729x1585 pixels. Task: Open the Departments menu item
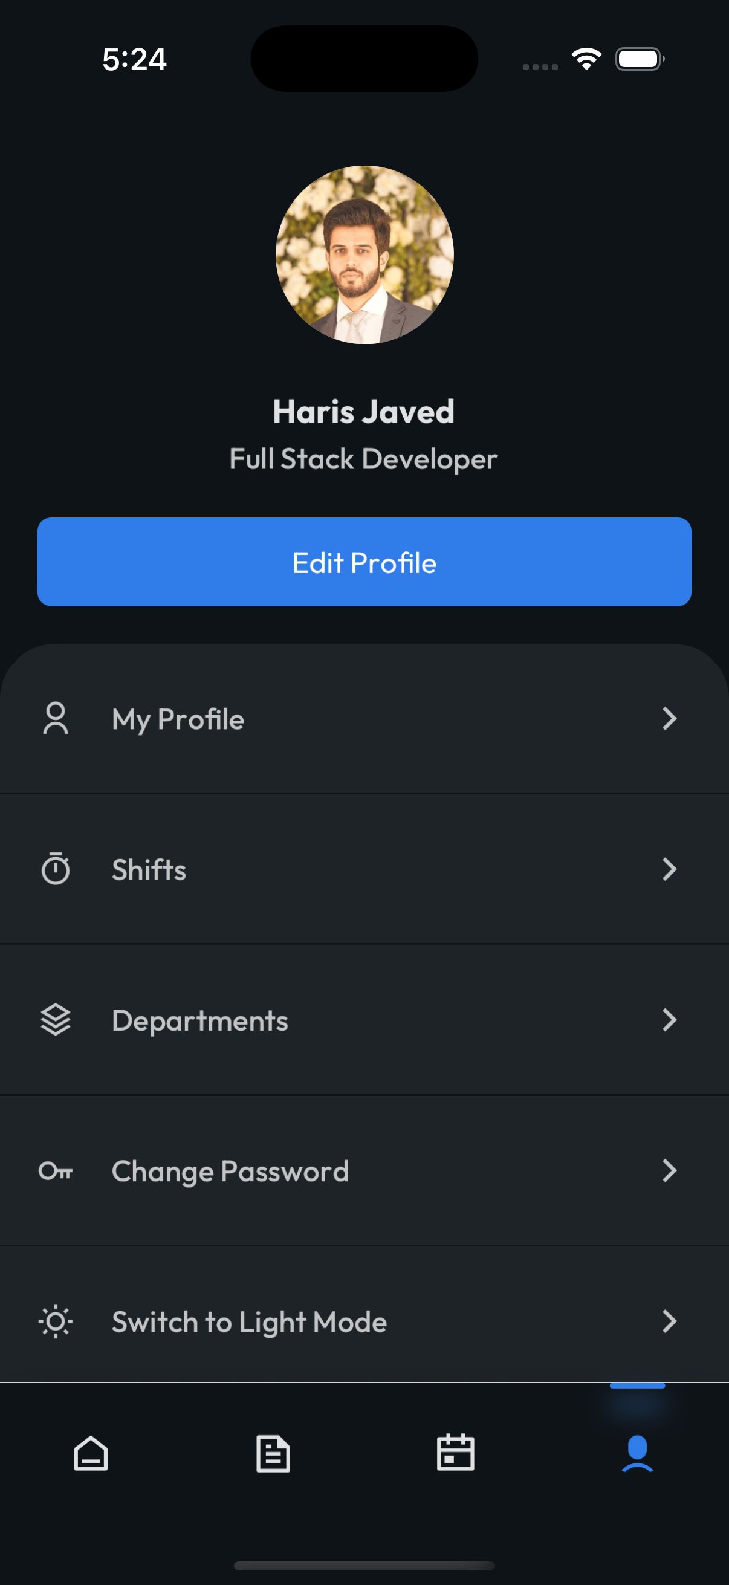click(x=200, y=1021)
